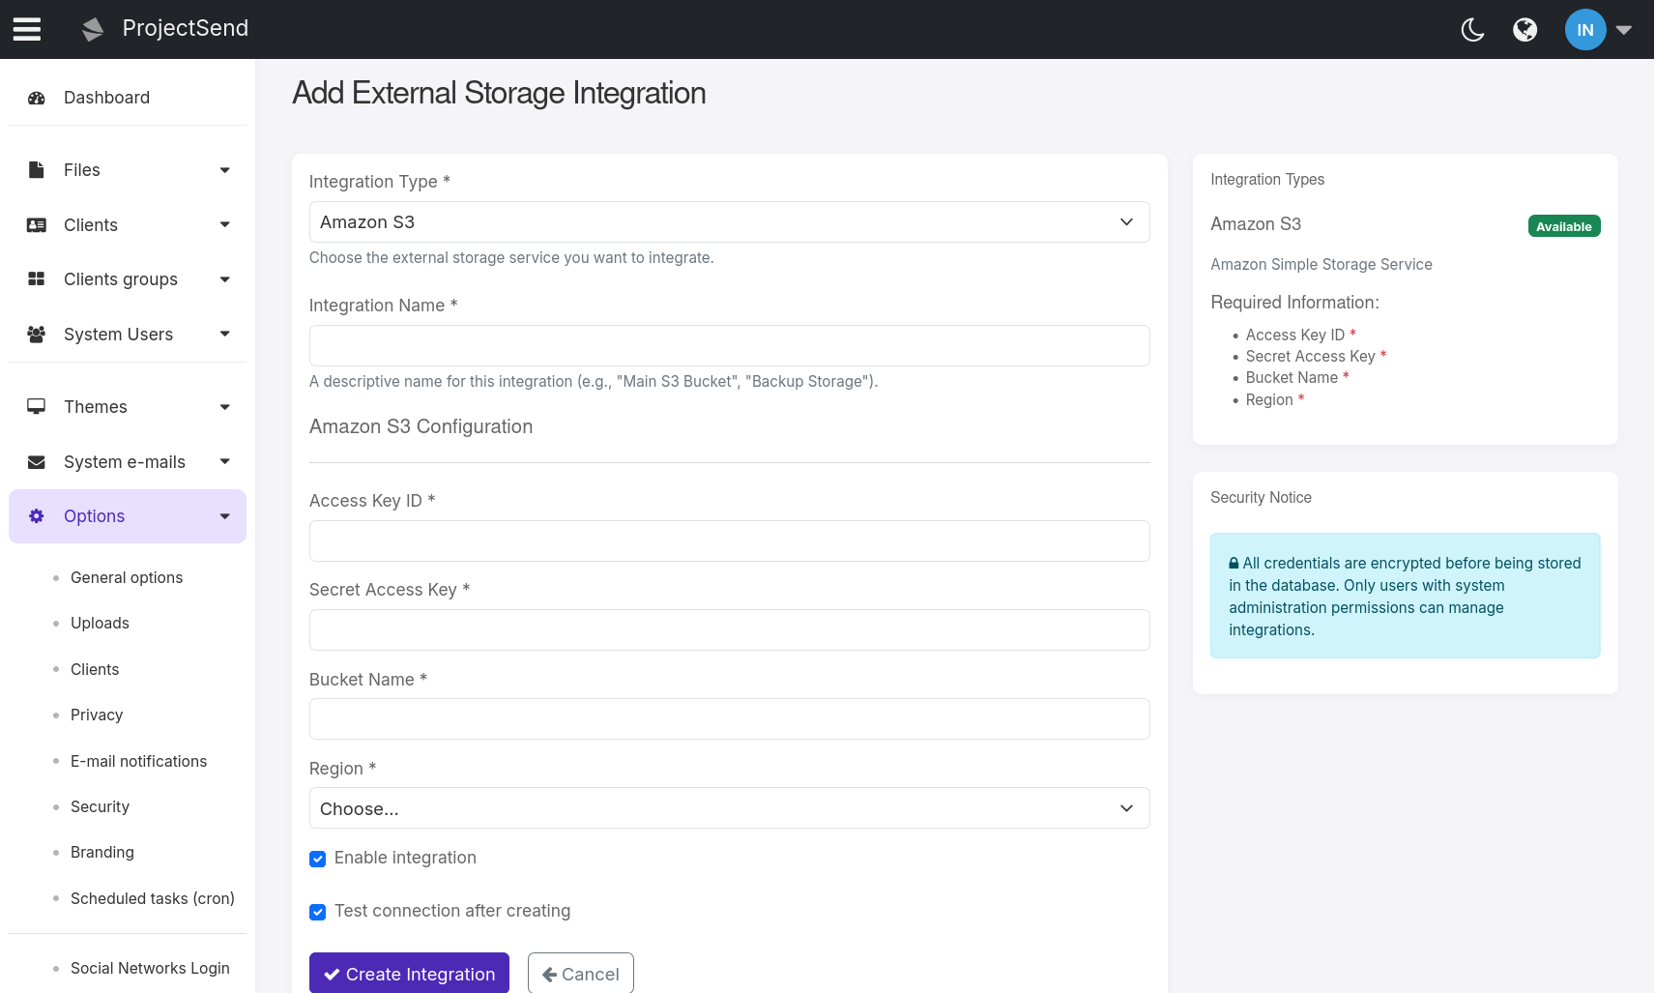Click the Dashboard sidebar icon
1655x993 pixels.
(x=37, y=97)
